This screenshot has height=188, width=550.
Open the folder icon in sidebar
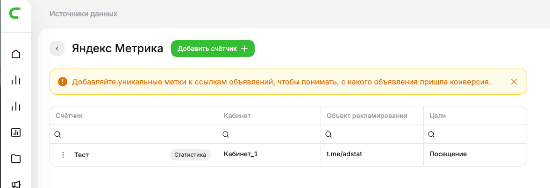pos(16,159)
